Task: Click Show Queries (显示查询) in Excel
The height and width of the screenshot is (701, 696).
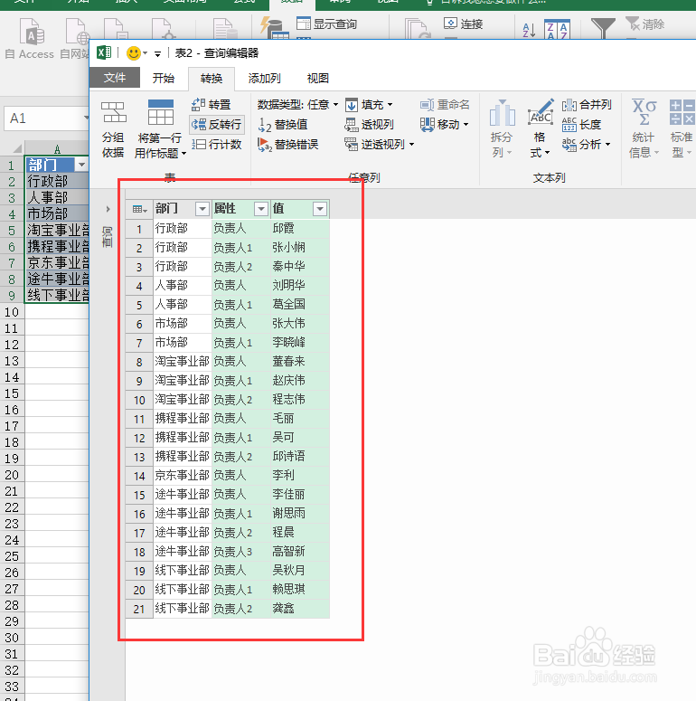Action: coord(327,24)
